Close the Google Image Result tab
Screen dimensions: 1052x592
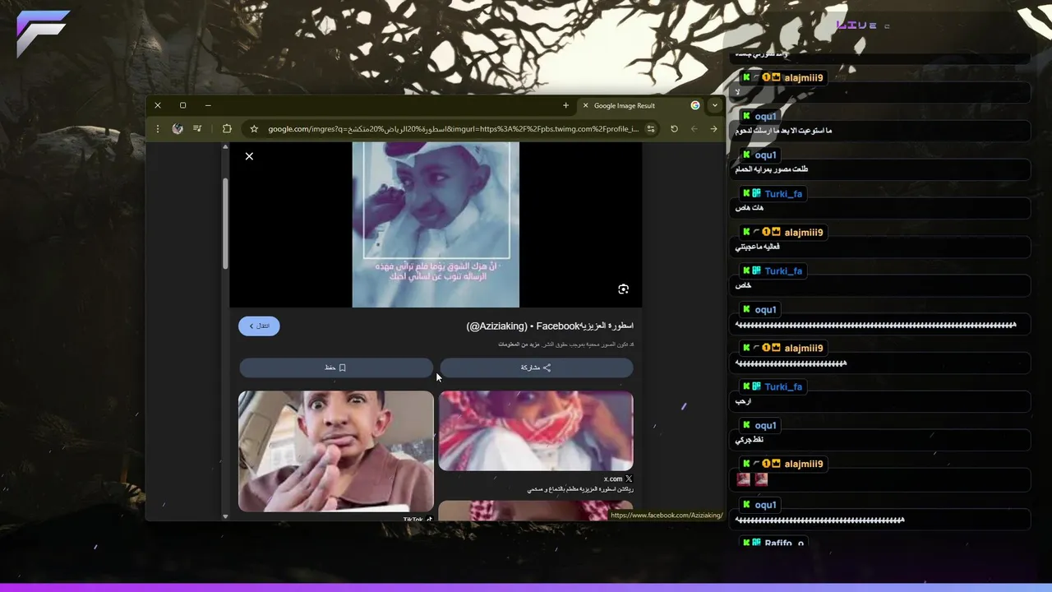[585, 105]
